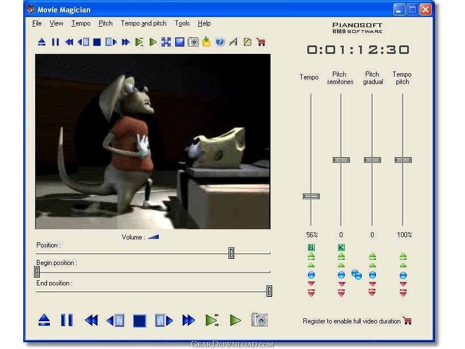465x349 pixels.
Task: Click Tempo large decrease red arrow
Action: point(311,293)
